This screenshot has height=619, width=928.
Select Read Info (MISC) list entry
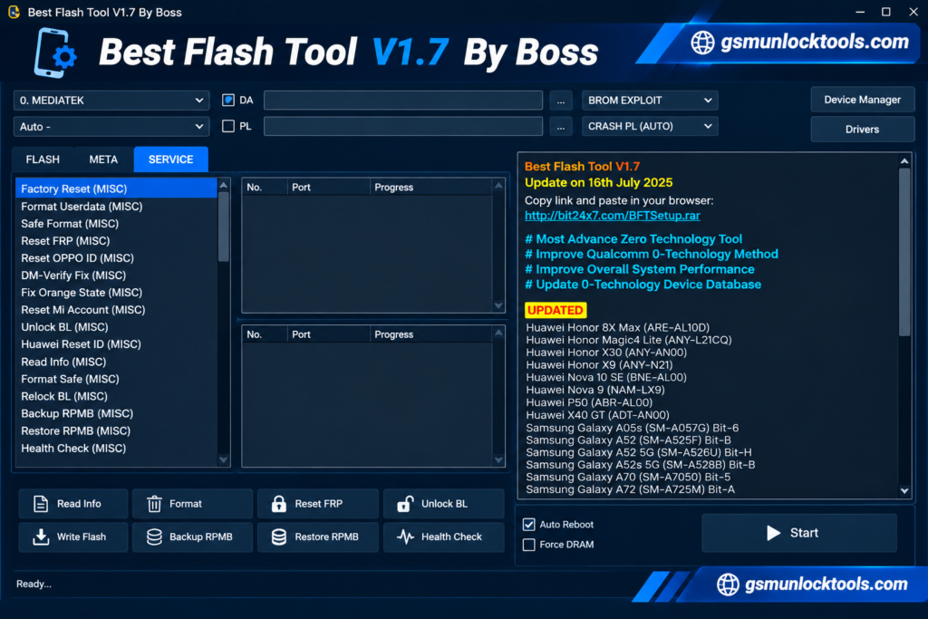point(116,362)
